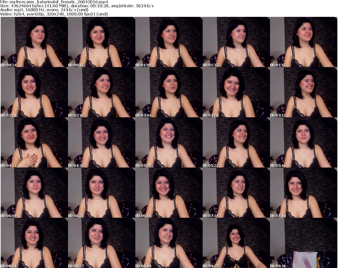Click the frame marked 00:03:51
Viewport: 338px width, 268px height.
click(x=304, y=92)
